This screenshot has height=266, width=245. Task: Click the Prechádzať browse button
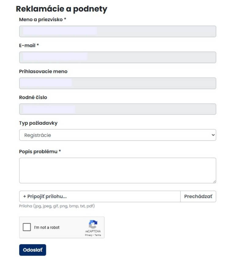coord(198,196)
